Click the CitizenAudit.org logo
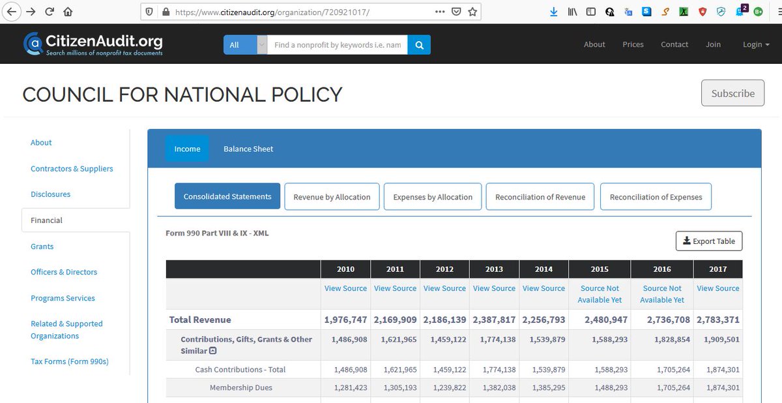 pyautogui.click(x=93, y=44)
